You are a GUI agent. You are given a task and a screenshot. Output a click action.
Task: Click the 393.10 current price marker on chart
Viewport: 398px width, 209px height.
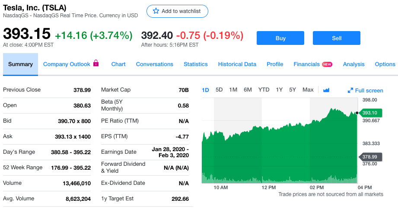tap(369, 113)
